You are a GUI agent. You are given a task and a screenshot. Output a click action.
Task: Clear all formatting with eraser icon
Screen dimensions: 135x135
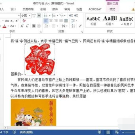24,21
